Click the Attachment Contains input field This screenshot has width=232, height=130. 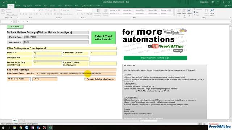(x=103, y=53)
